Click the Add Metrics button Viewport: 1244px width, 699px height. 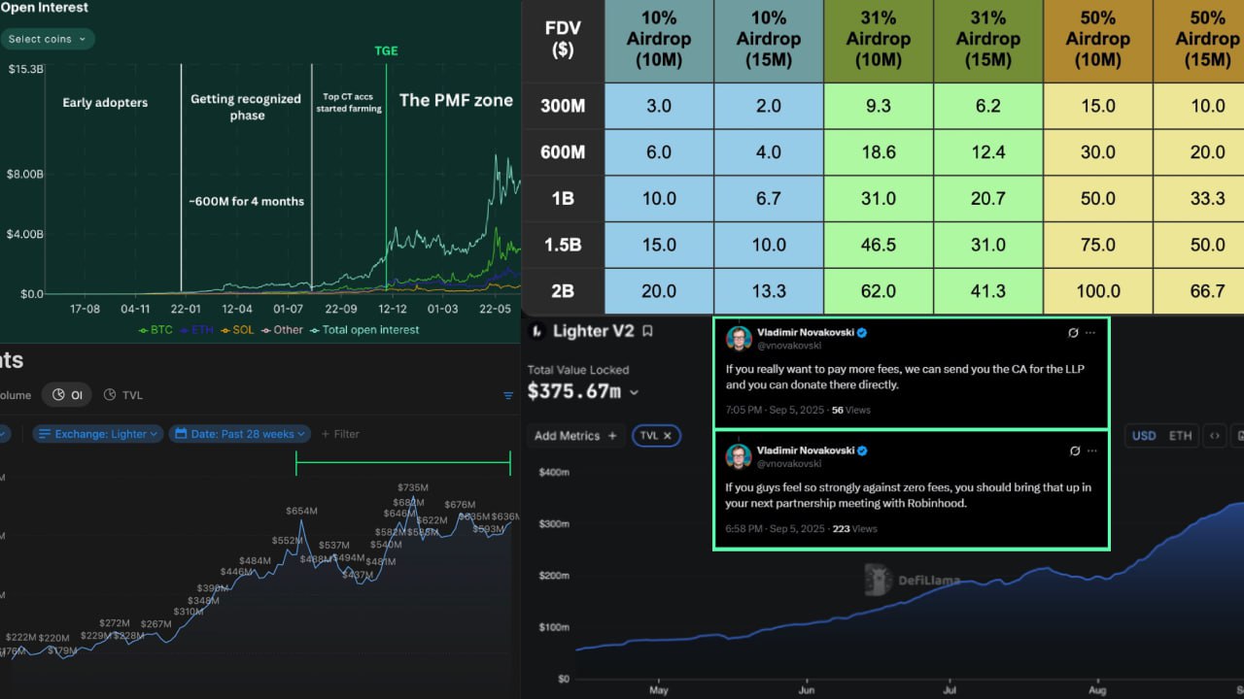pyautogui.click(x=575, y=436)
